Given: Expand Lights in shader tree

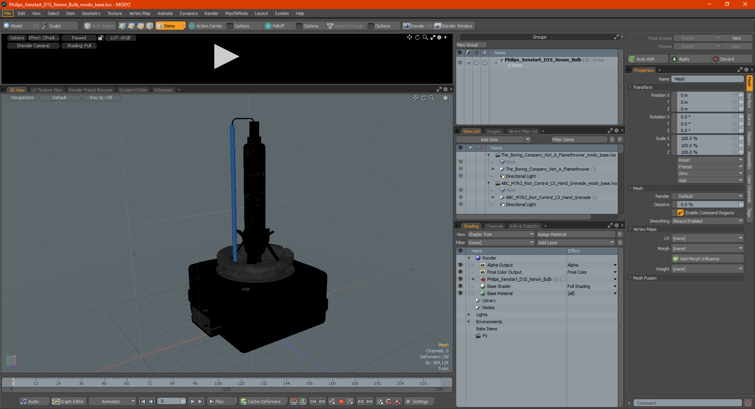Looking at the screenshot, I should point(469,315).
